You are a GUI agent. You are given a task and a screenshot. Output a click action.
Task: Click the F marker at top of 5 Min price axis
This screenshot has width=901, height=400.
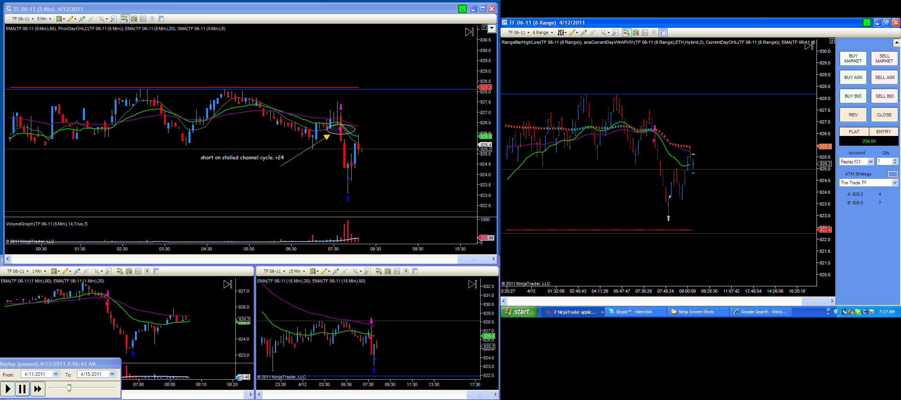pos(484,27)
